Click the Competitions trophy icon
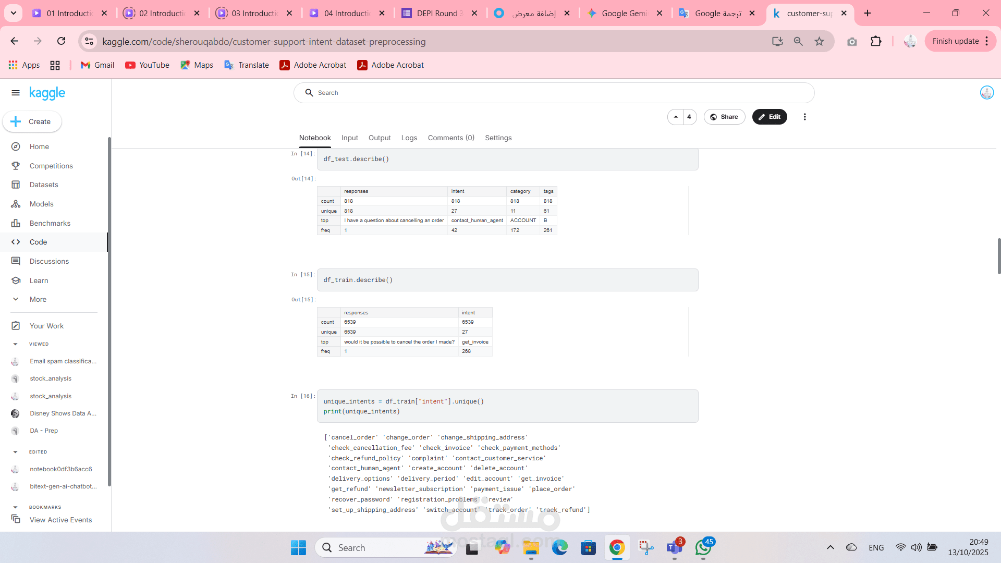This screenshot has width=1001, height=563. 16,166
